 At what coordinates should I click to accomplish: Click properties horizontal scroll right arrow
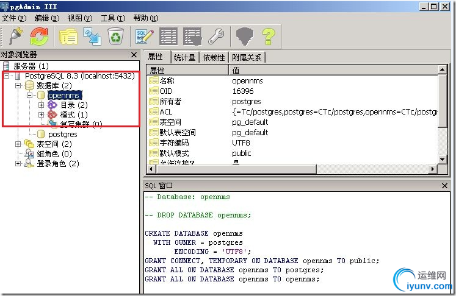click(433, 169)
